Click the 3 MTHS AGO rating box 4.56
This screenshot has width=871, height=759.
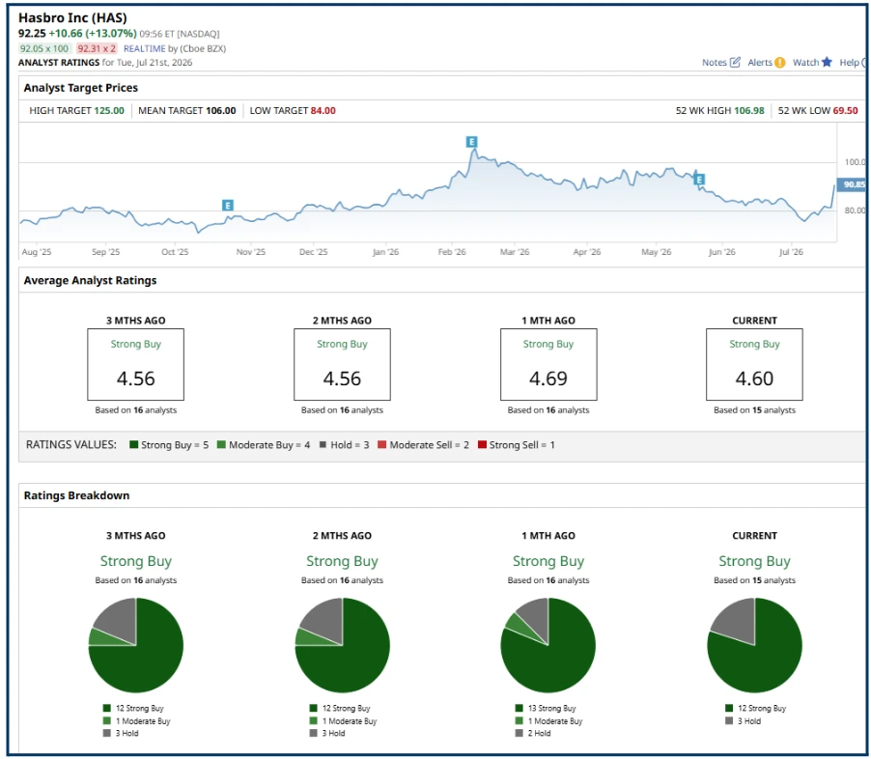click(135, 364)
